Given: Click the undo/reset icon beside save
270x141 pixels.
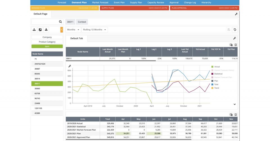Looking at the screenshot, I should [235, 30].
